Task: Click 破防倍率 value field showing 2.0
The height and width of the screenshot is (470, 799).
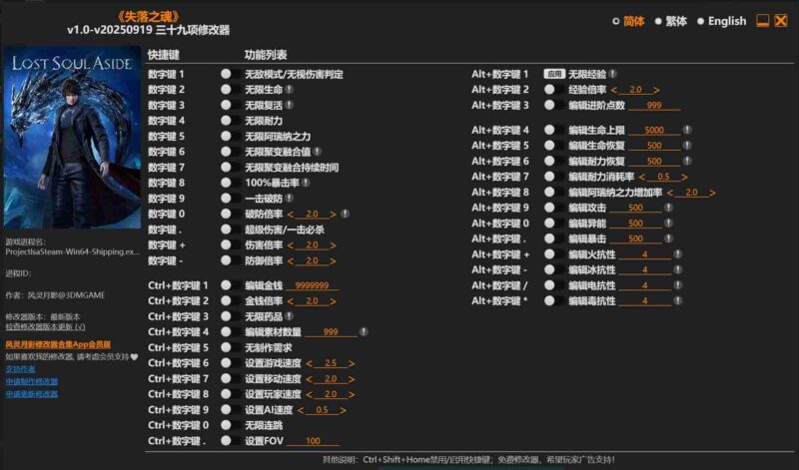Action: point(312,214)
